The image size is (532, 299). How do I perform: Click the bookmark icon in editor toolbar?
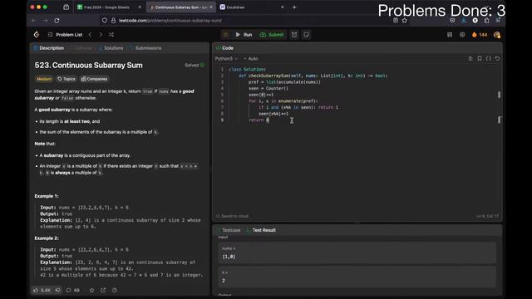tap(480, 59)
